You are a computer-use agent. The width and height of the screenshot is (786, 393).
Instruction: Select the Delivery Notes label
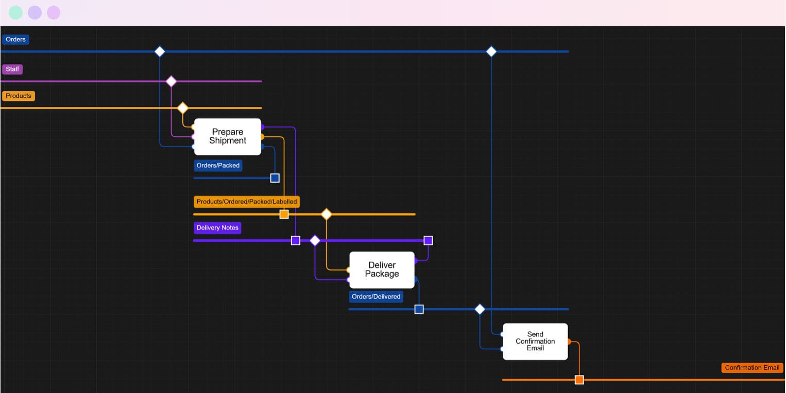tap(217, 228)
